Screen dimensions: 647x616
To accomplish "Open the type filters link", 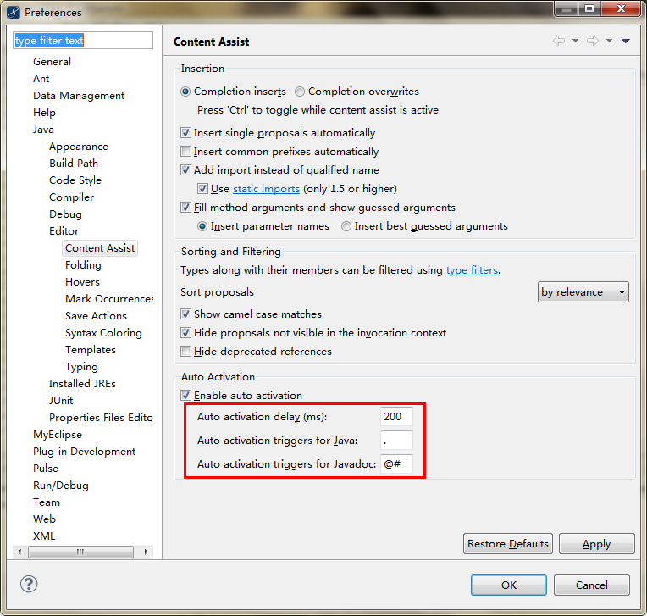I will 472,270.
